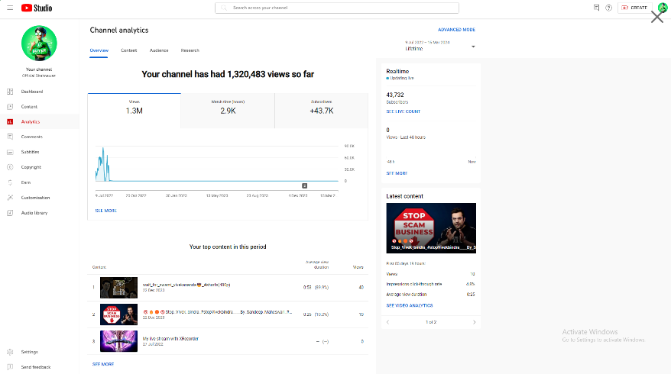Viewport: 671px width, 374px height.
Task: Switch to the Research tab
Action: pos(190,50)
